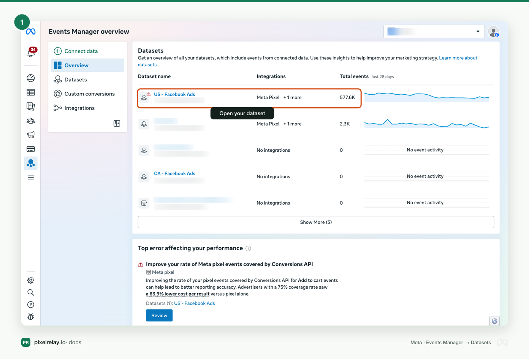Open the megaphone ads icon in sidebar

pos(31,135)
